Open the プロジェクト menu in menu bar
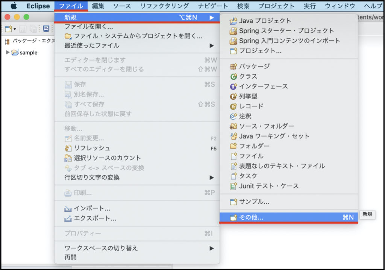This screenshot has width=385, height=270. point(276,6)
